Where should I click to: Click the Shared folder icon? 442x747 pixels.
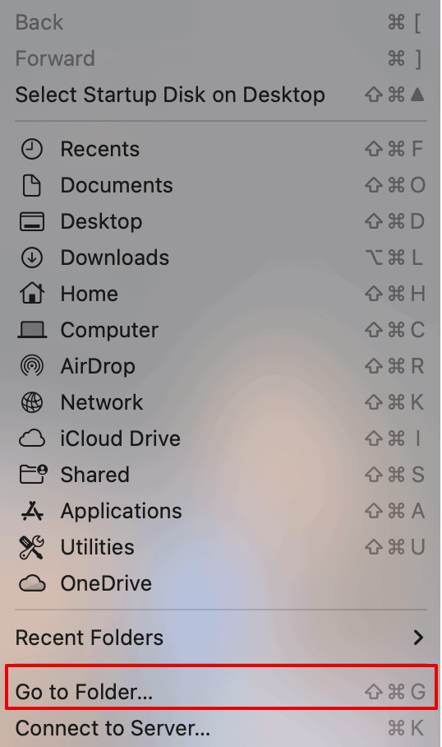(33, 475)
